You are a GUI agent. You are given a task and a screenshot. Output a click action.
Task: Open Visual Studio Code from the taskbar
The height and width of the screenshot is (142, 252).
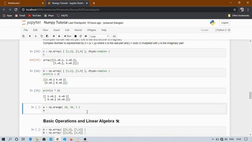(65, 139)
